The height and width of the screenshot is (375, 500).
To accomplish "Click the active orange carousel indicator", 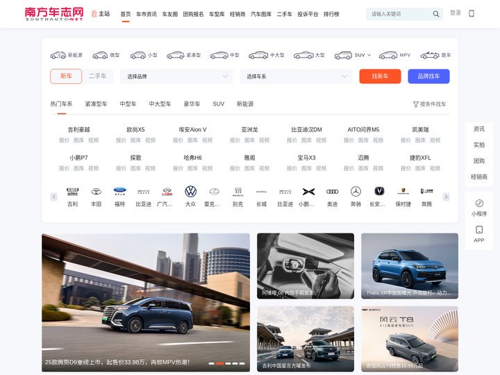I will coord(219,363).
